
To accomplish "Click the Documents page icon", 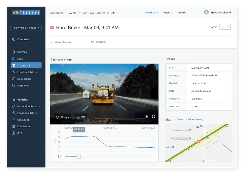I will tap(14, 79).
